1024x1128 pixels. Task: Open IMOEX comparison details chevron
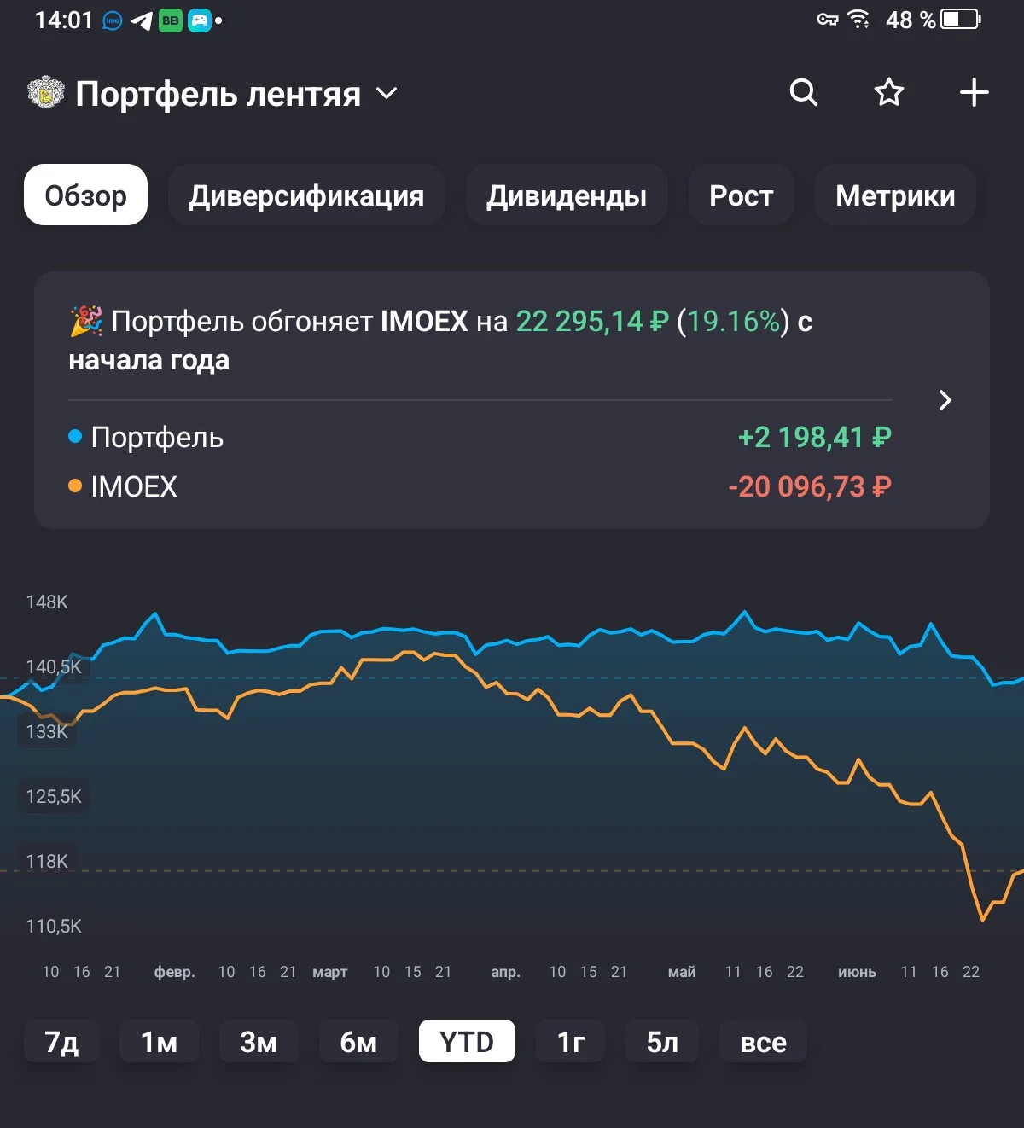click(x=945, y=400)
